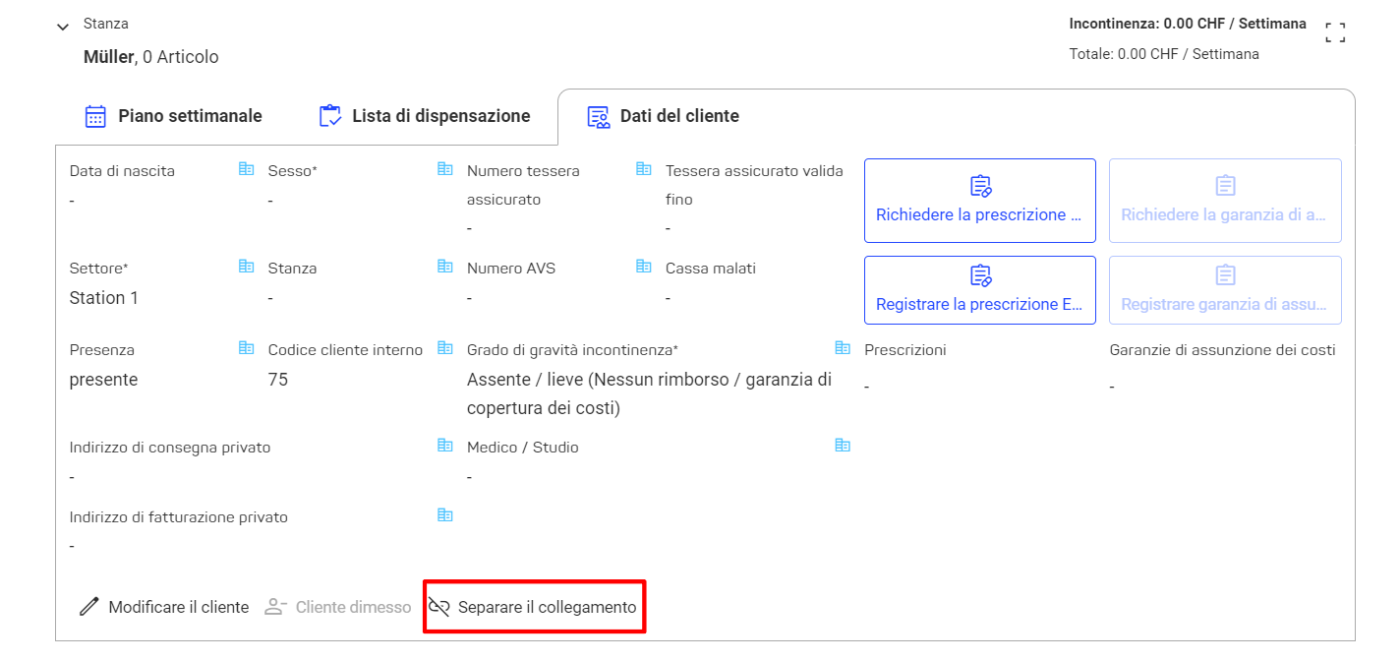Click the icon beside Numero AVS
1400x661 pixels.
point(644,267)
